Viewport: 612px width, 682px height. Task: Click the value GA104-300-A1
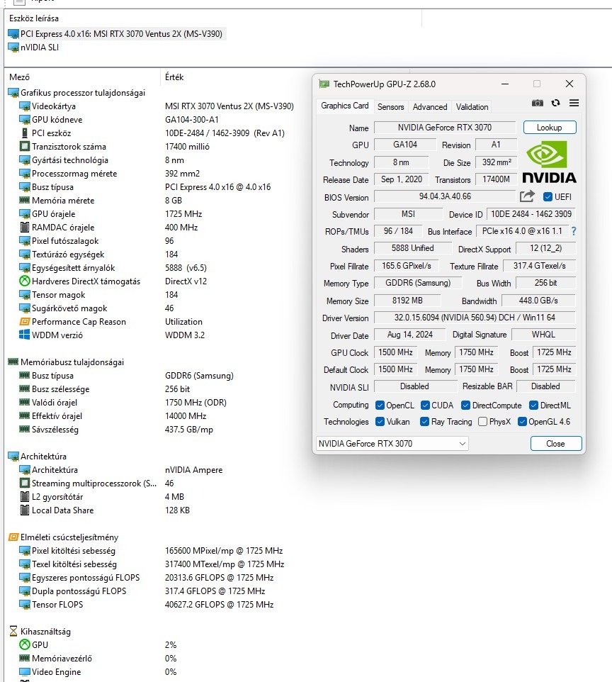[192, 120]
